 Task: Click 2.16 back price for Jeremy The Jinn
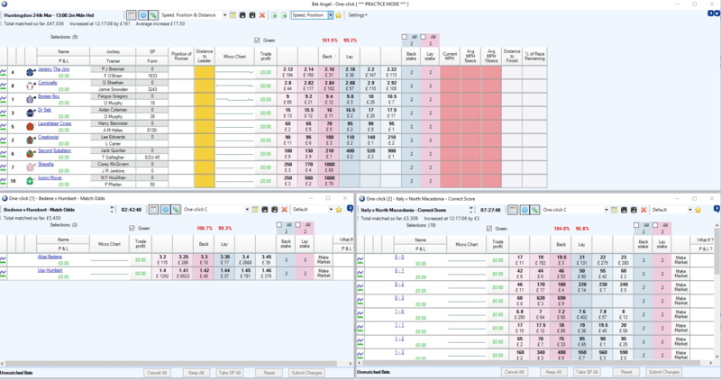[329, 72]
